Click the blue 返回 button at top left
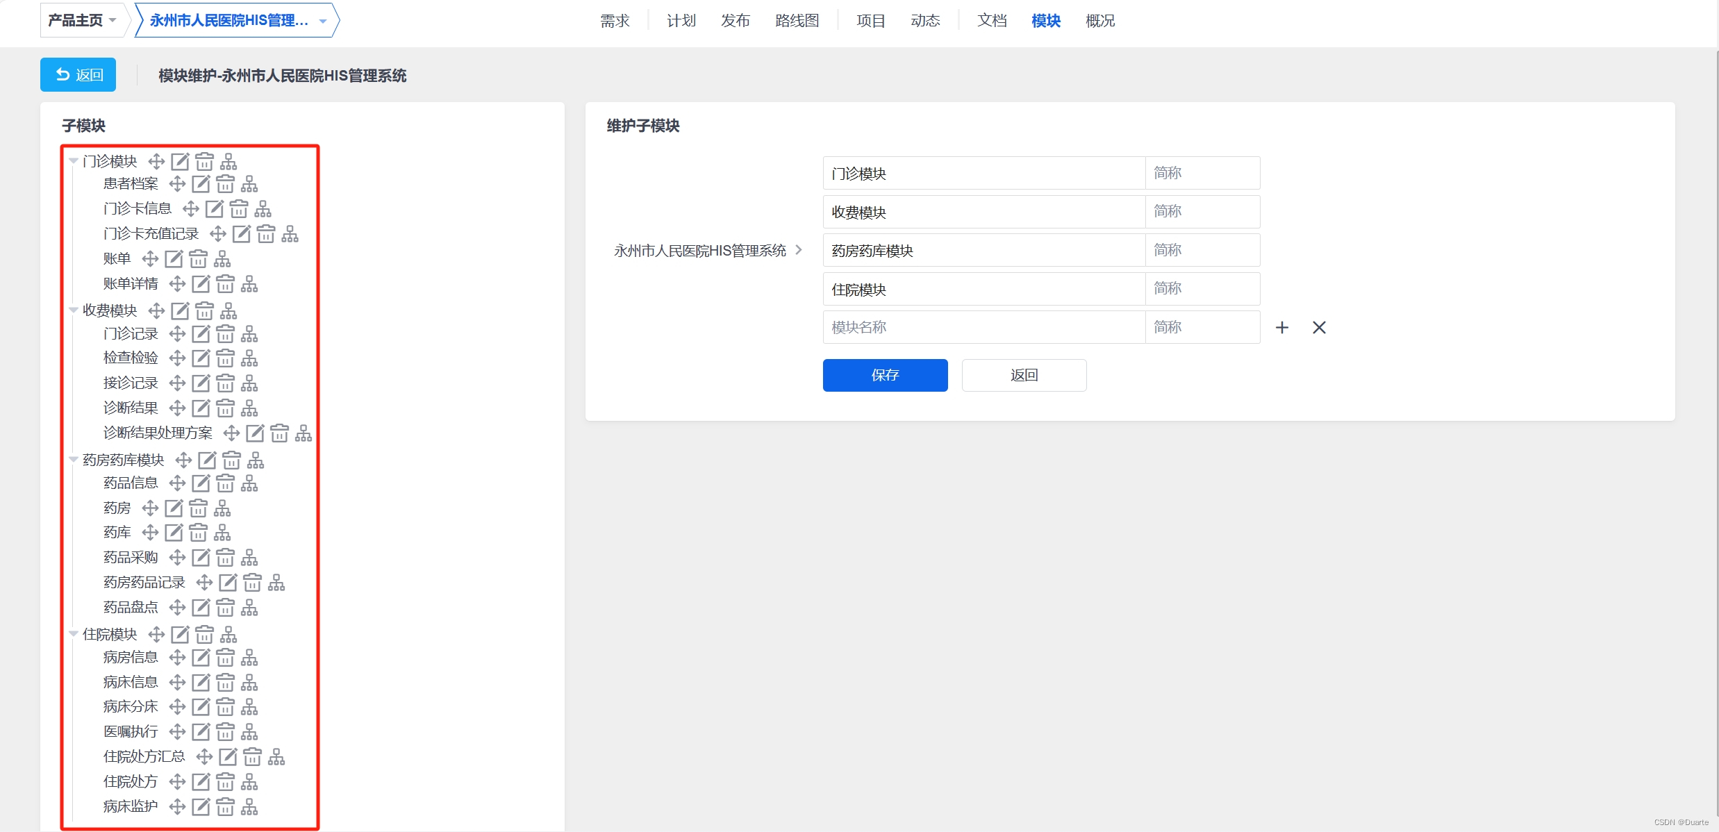 78,75
